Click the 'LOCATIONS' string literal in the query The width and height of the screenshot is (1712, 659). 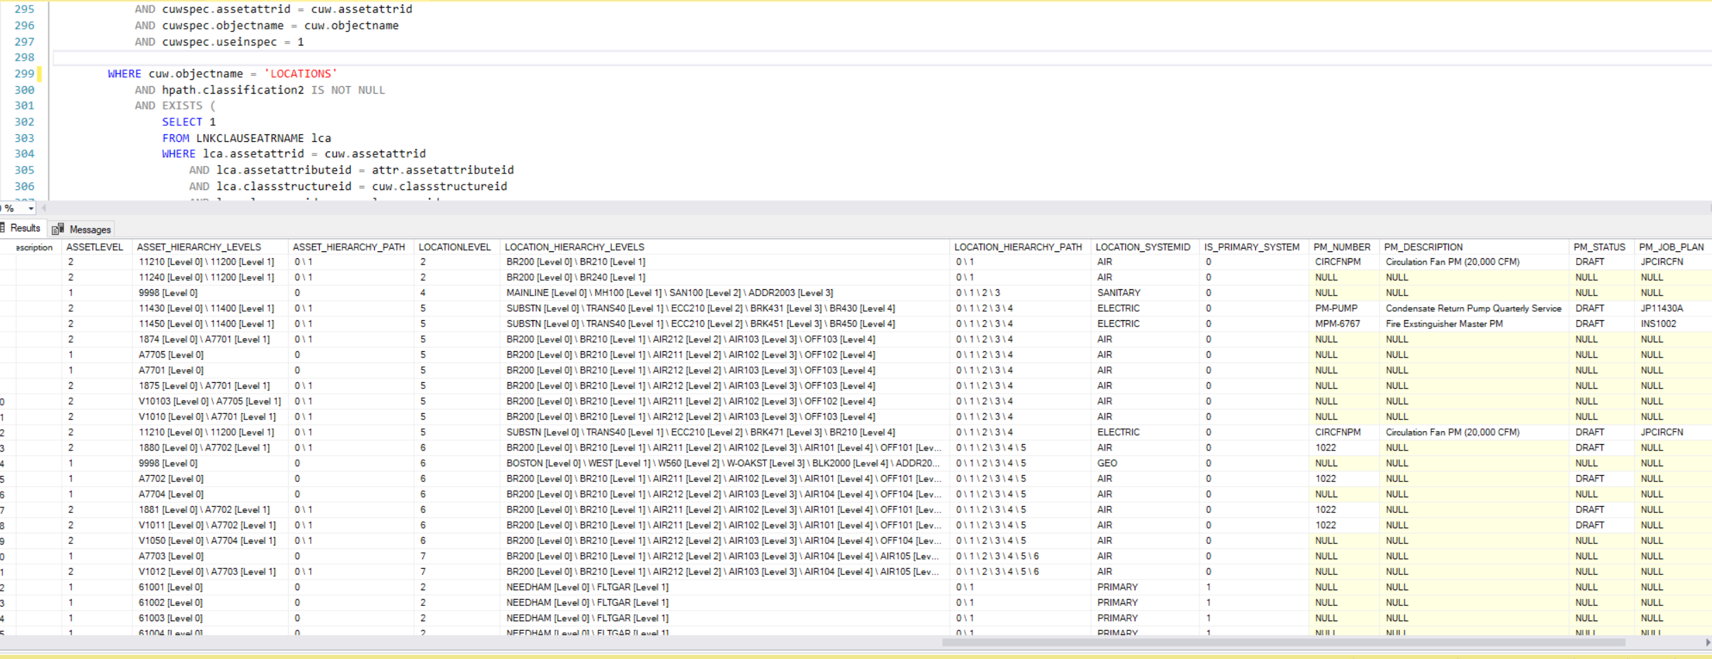(x=300, y=74)
